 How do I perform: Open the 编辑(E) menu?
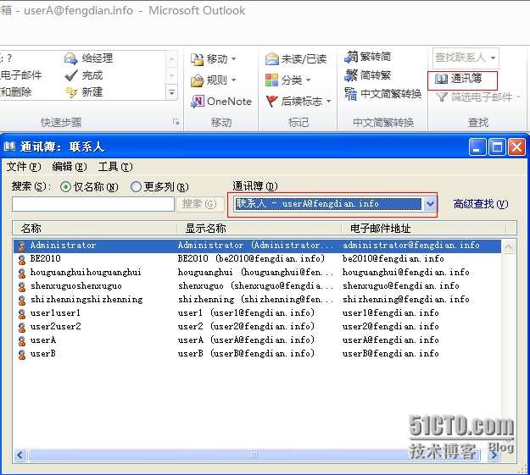pos(70,167)
